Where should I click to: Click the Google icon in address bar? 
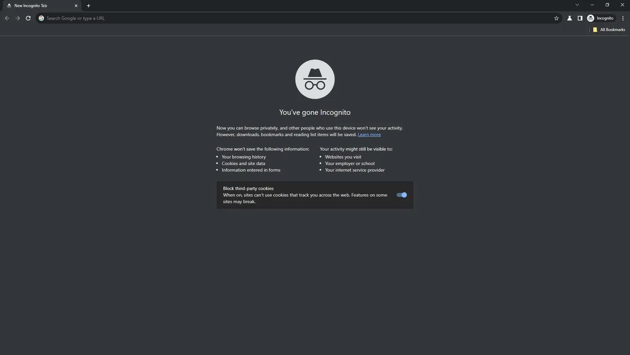pyautogui.click(x=41, y=18)
